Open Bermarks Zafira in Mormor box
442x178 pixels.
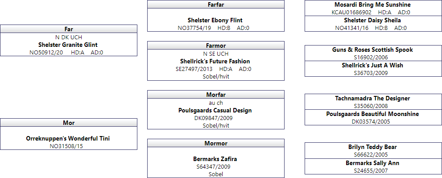point(215,159)
